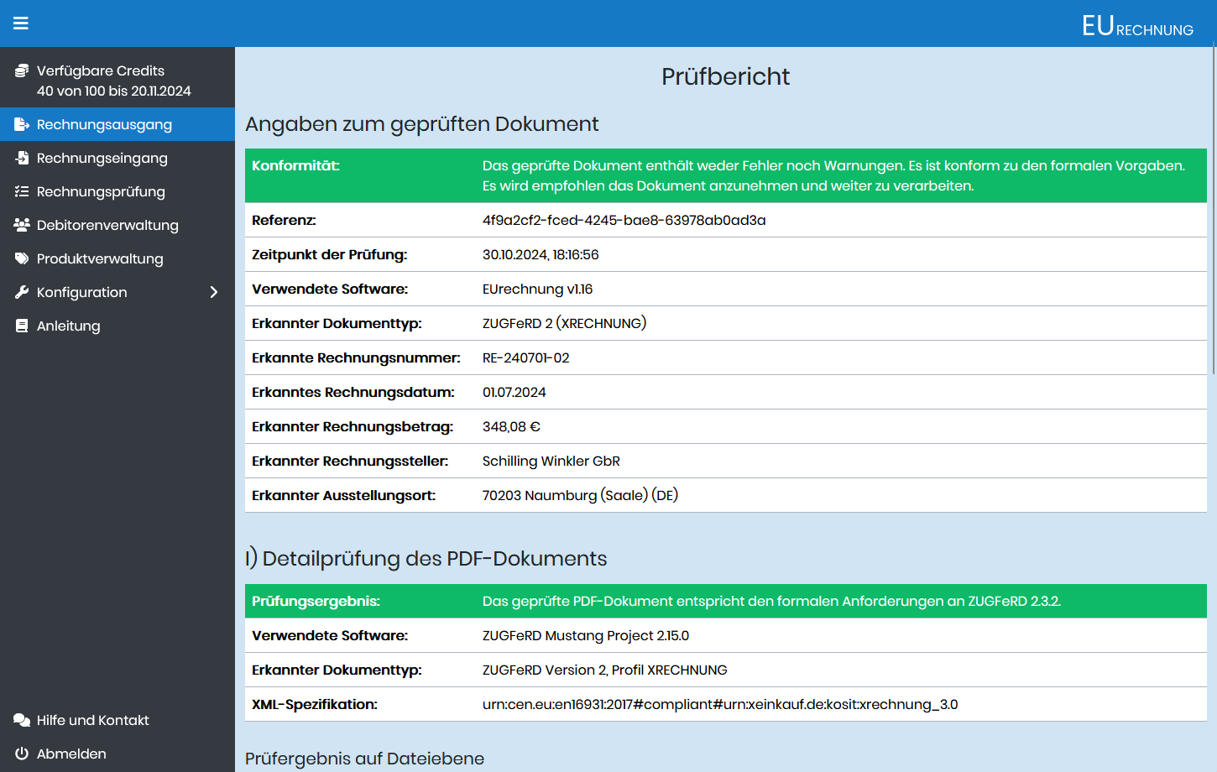The image size is (1217, 772).
Task: Expand the Konfiguration submenu chevron
Action: click(214, 292)
